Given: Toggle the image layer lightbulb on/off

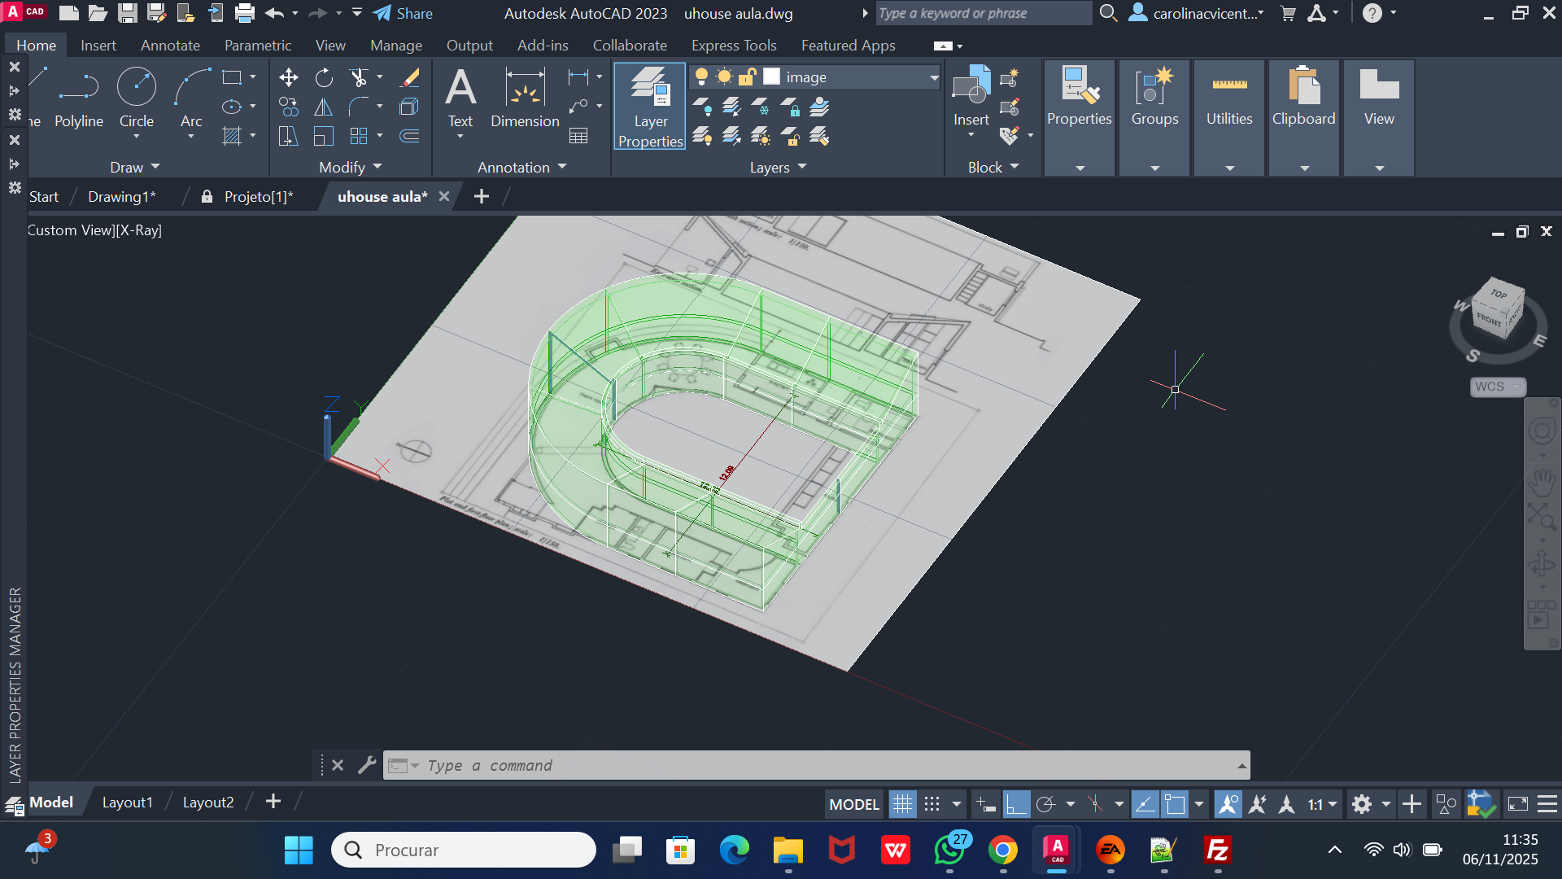Looking at the screenshot, I should 701,77.
